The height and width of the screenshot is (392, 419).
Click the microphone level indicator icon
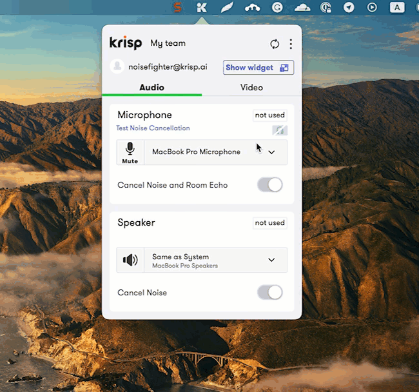click(280, 130)
